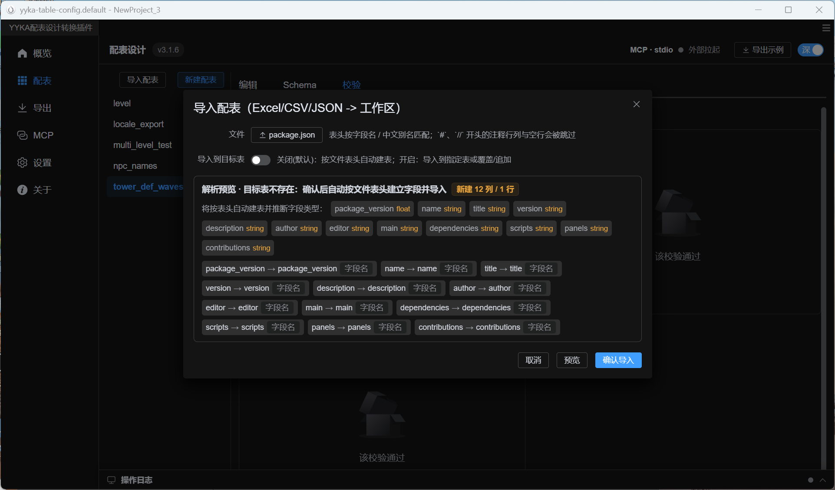
Task: Click the hamburger menu icon at top right
Action: coord(826,28)
